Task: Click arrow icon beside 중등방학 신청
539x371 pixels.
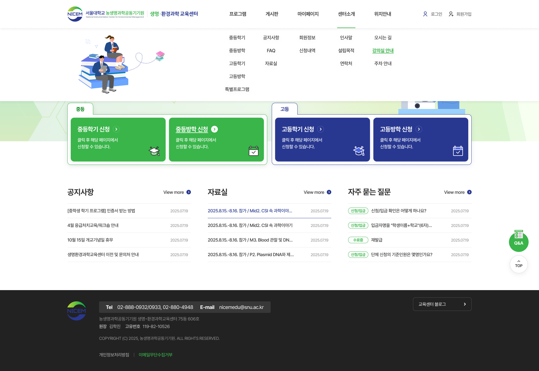Action: (x=214, y=129)
